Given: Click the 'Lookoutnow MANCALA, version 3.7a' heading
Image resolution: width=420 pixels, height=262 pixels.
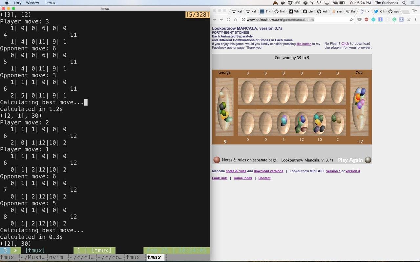Looking at the screenshot, I should click(x=247, y=28).
